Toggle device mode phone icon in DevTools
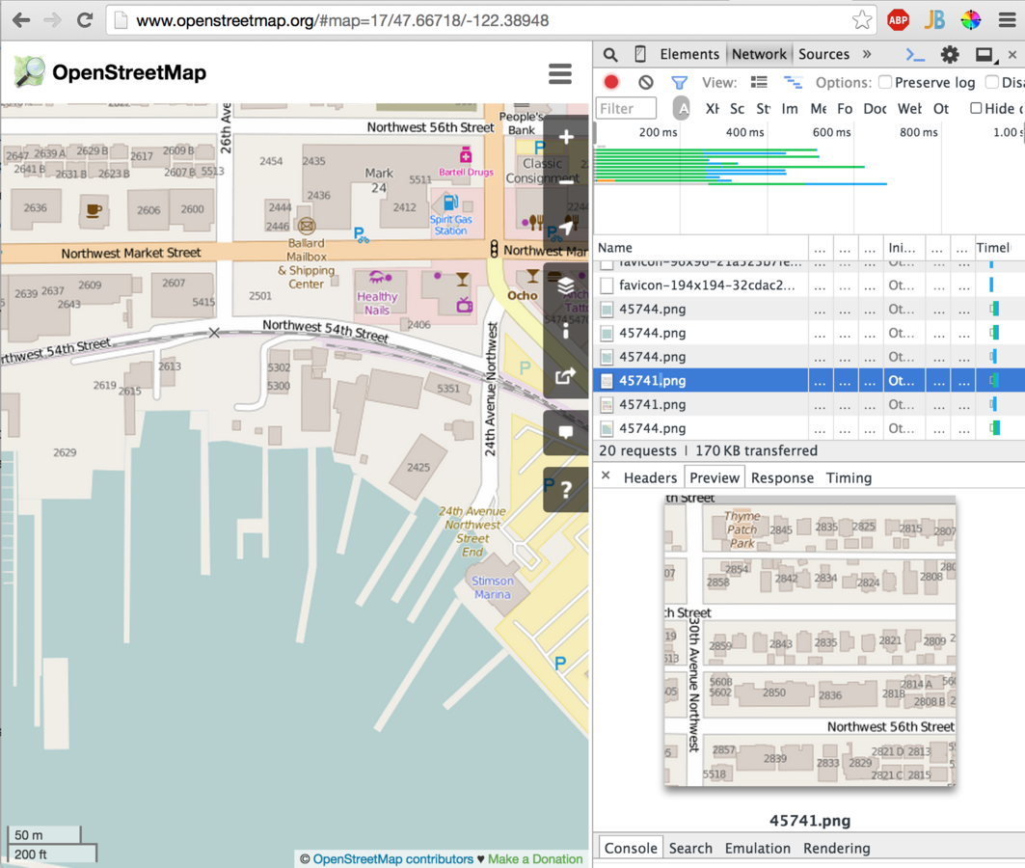The width and height of the screenshot is (1025, 868). [640, 54]
